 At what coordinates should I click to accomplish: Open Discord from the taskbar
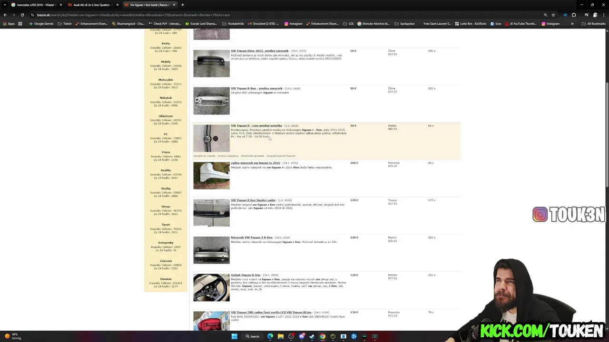point(302,336)
